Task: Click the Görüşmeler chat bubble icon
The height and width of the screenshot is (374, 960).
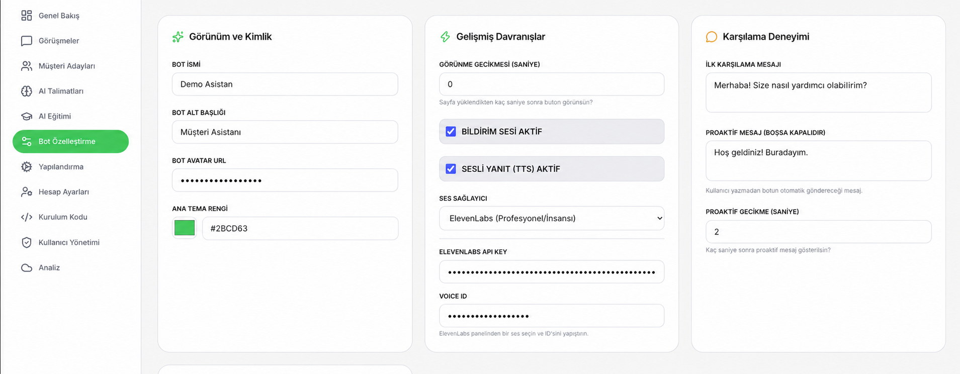Action: [27, 41]
